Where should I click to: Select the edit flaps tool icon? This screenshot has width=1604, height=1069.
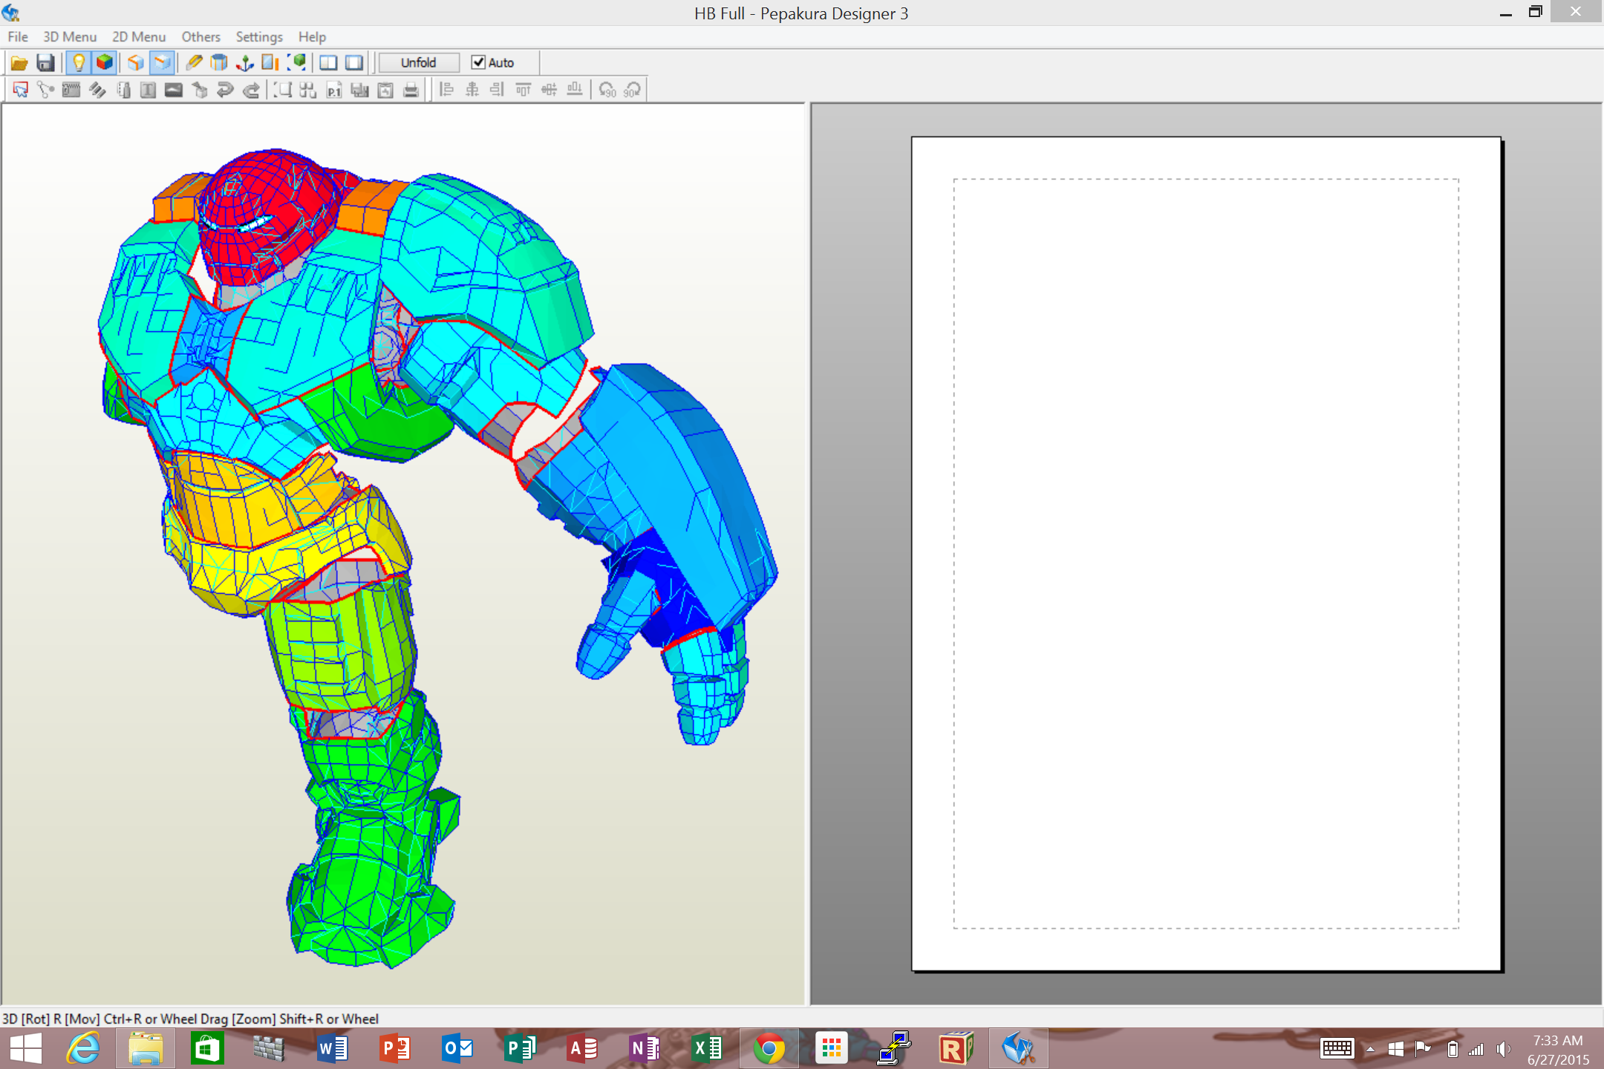(71, 90)
